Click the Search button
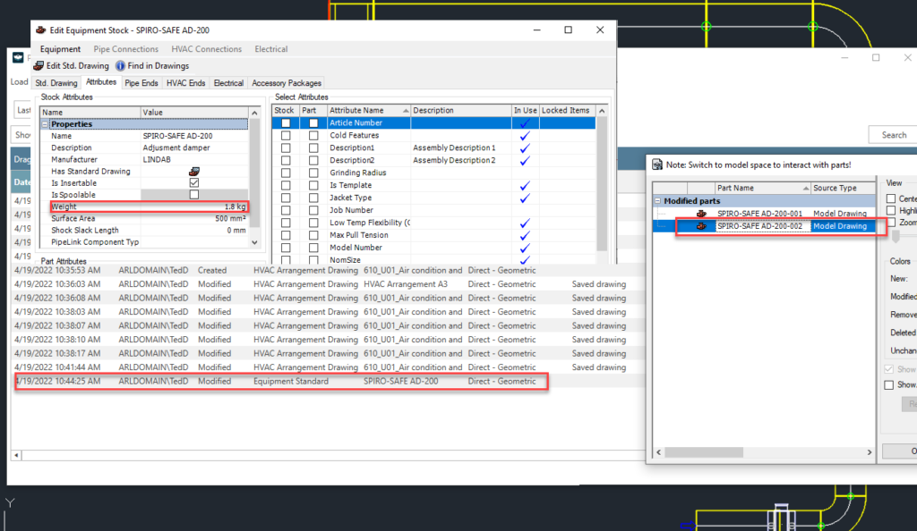Viewport: 917px width, 531px height. coord(893,135)
